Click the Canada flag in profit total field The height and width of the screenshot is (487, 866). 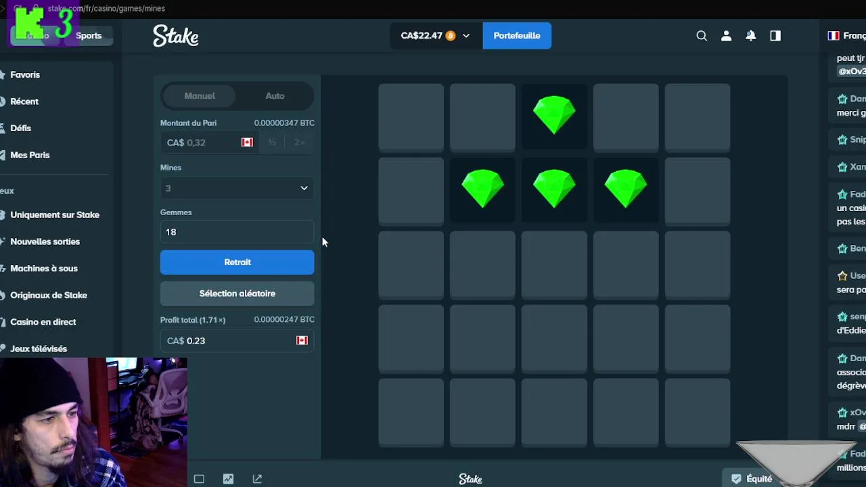pos(302,340)
